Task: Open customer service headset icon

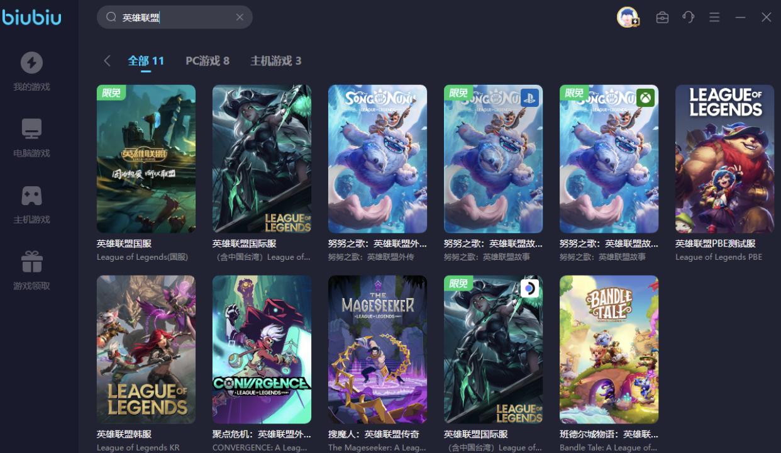Action: tap(689, 17)
